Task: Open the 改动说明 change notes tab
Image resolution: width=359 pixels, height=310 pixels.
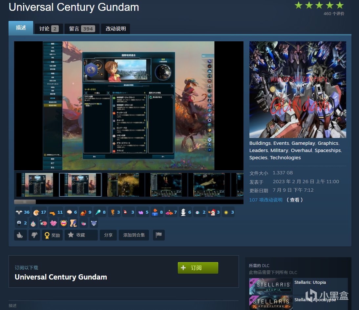Action: (116, 29)
